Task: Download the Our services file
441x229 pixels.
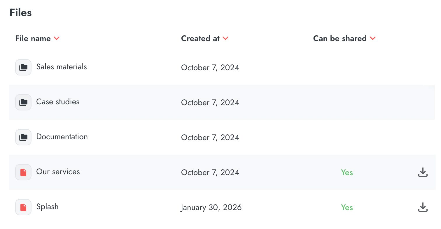Action: tap(423, 172)
